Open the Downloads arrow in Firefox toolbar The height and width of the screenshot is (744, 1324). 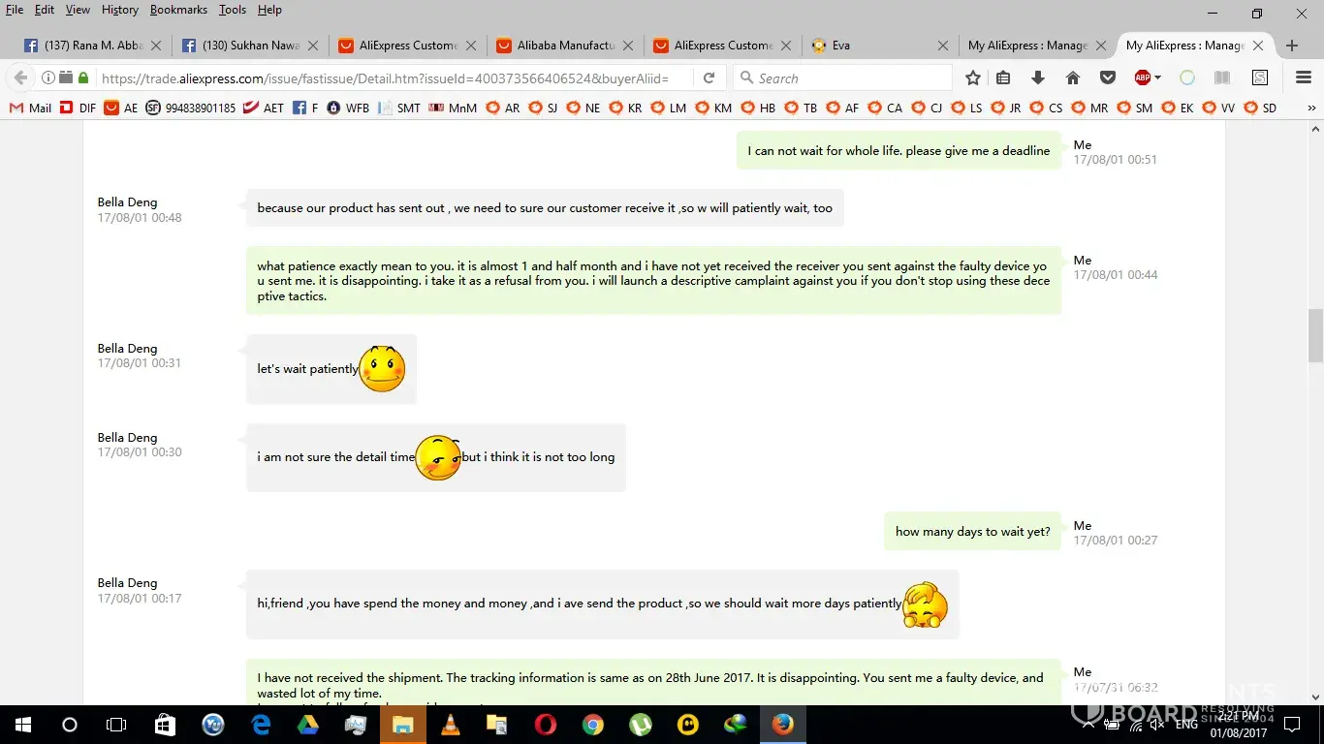[x=1038, y=78]
